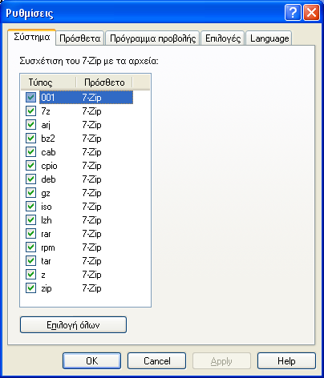Select the gz file type text
This screenshot has height=378, width=324.
click(x=46, y=193)
